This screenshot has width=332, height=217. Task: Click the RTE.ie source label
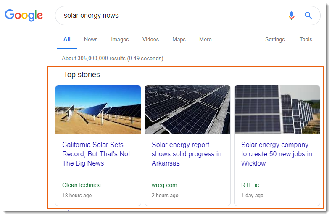[x=250, y=185]
